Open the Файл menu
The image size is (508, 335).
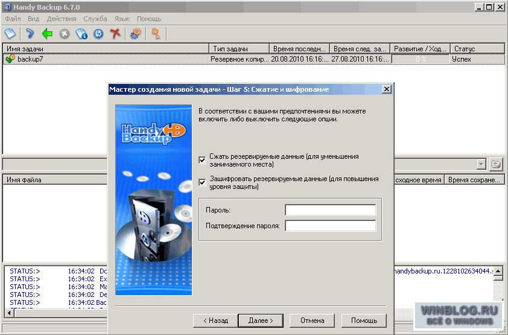13,19
